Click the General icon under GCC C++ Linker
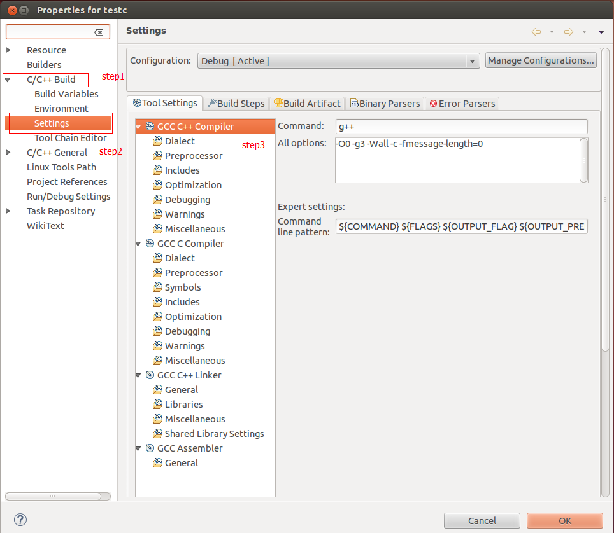Image resolution: width=614 pixels, height=533 pixels. click(x=157, y=389)
